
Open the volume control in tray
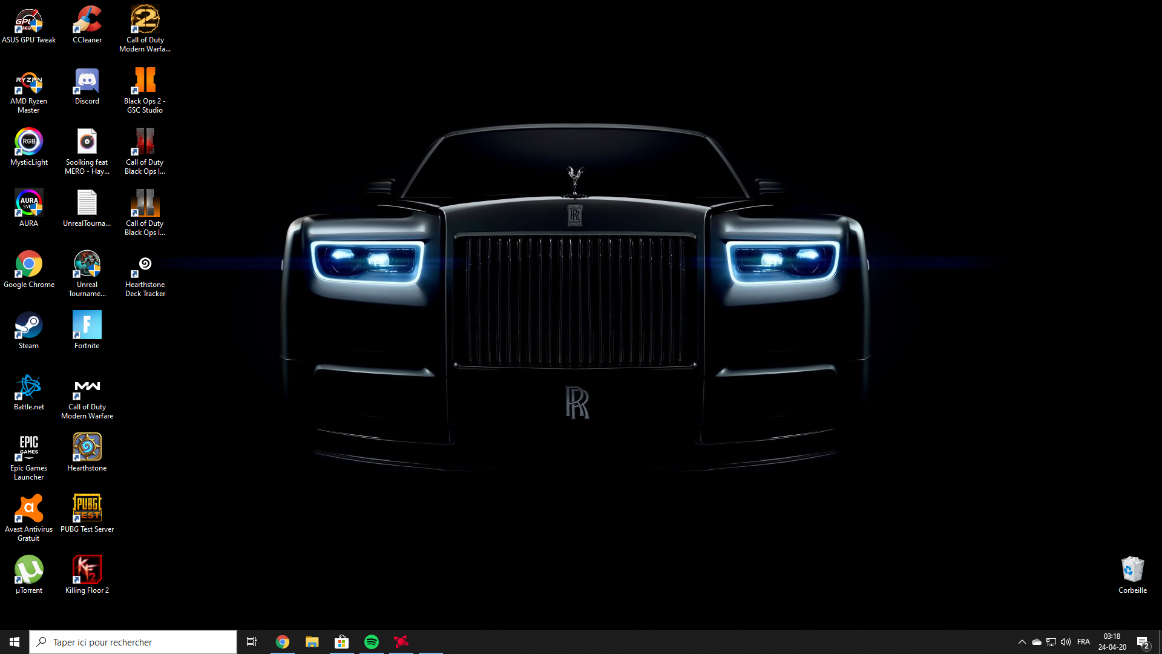click(1066, 642)
